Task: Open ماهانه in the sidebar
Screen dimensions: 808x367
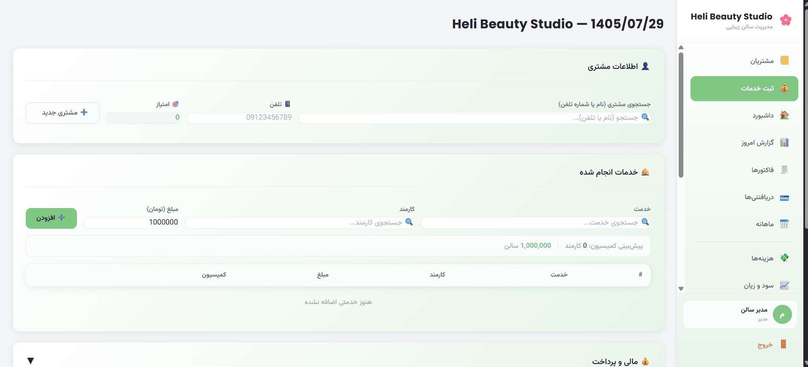Action: click(x=744, y=225)
